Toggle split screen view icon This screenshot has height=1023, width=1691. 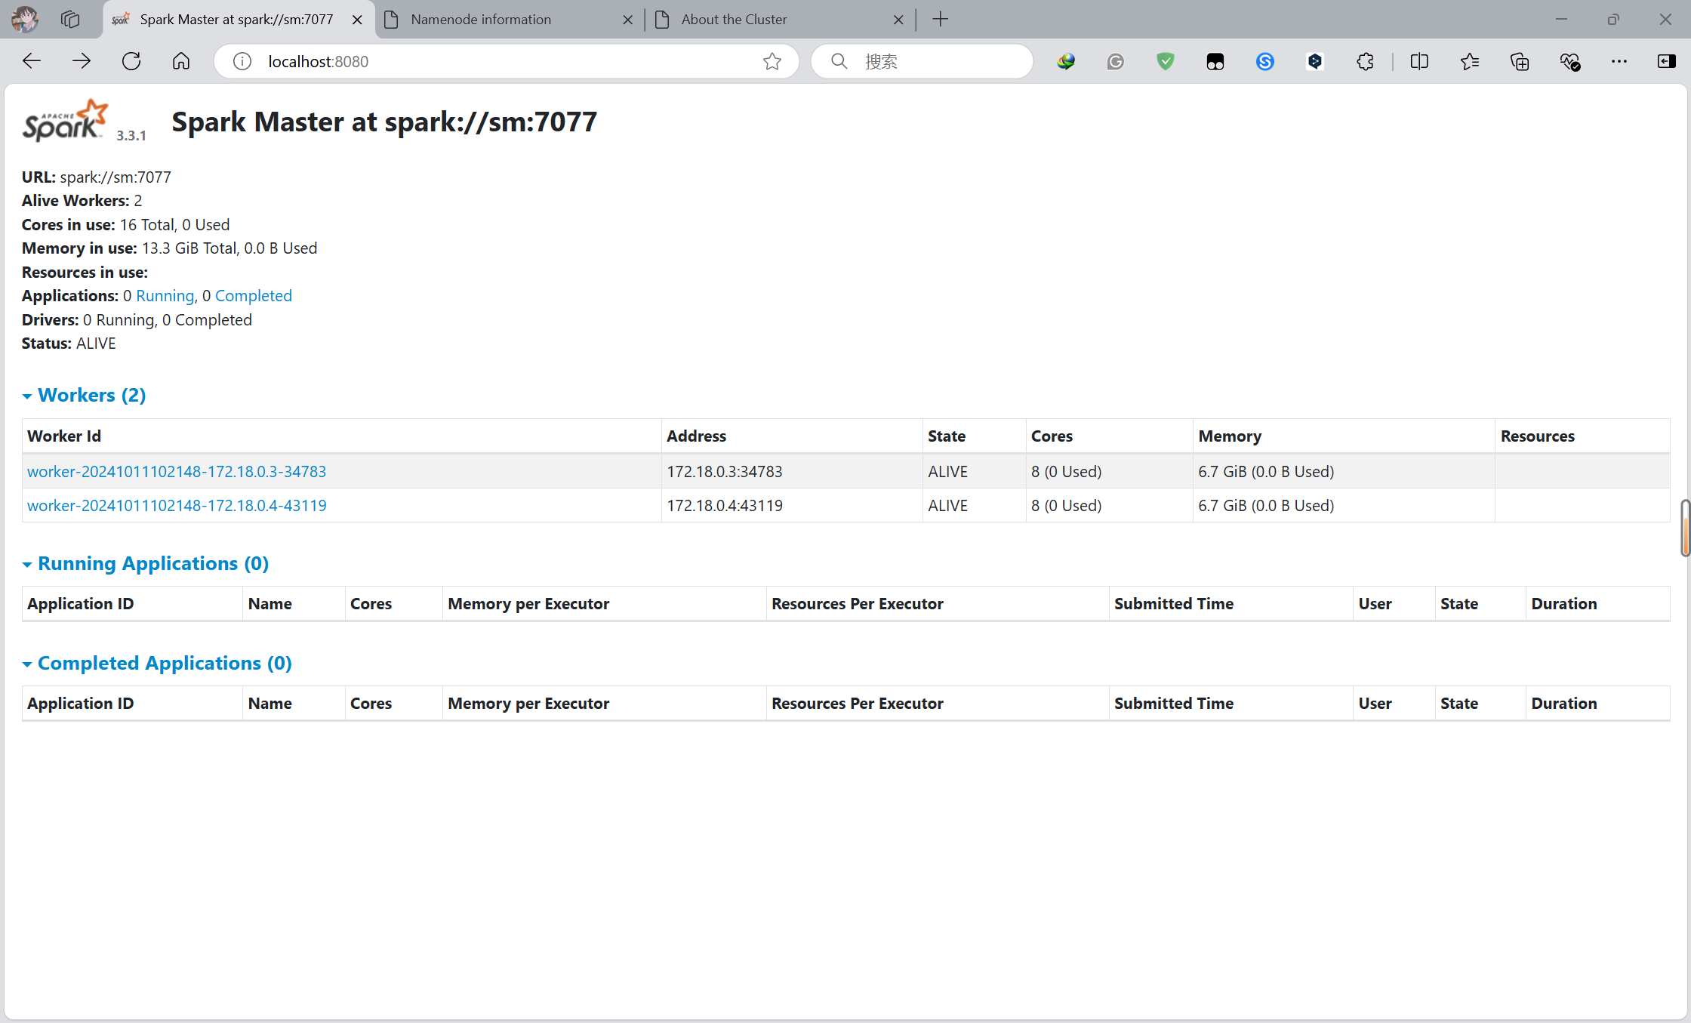(x=1419, y=61)
